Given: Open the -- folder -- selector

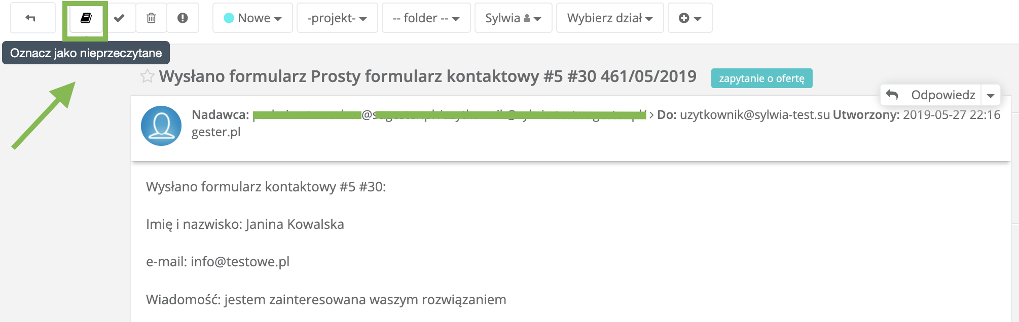Looking at the screenshot, I should [x=426, y=18].
